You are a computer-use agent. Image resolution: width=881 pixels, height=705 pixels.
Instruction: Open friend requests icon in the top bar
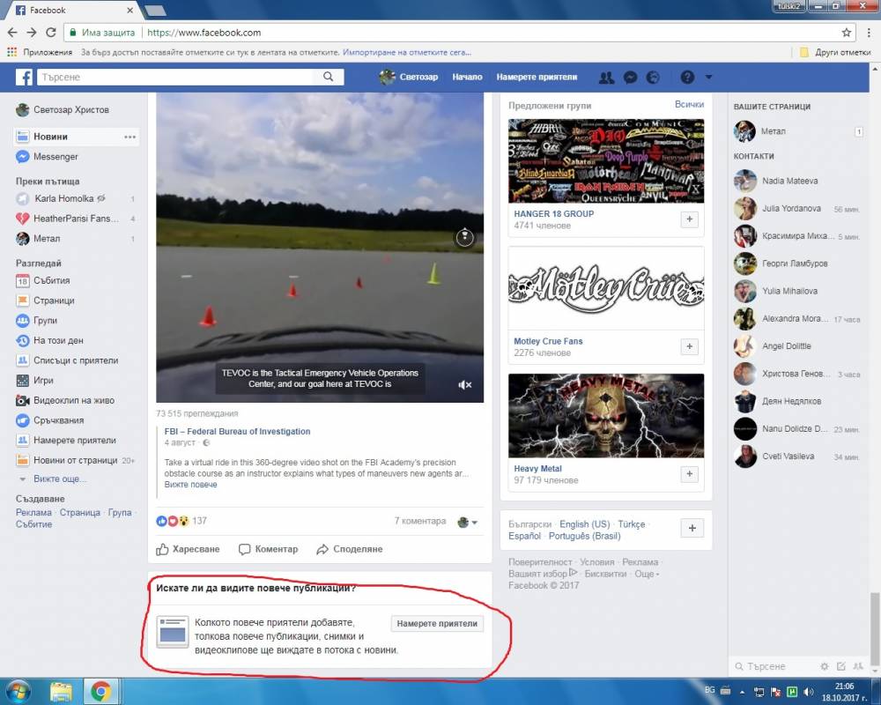[606, 78]
